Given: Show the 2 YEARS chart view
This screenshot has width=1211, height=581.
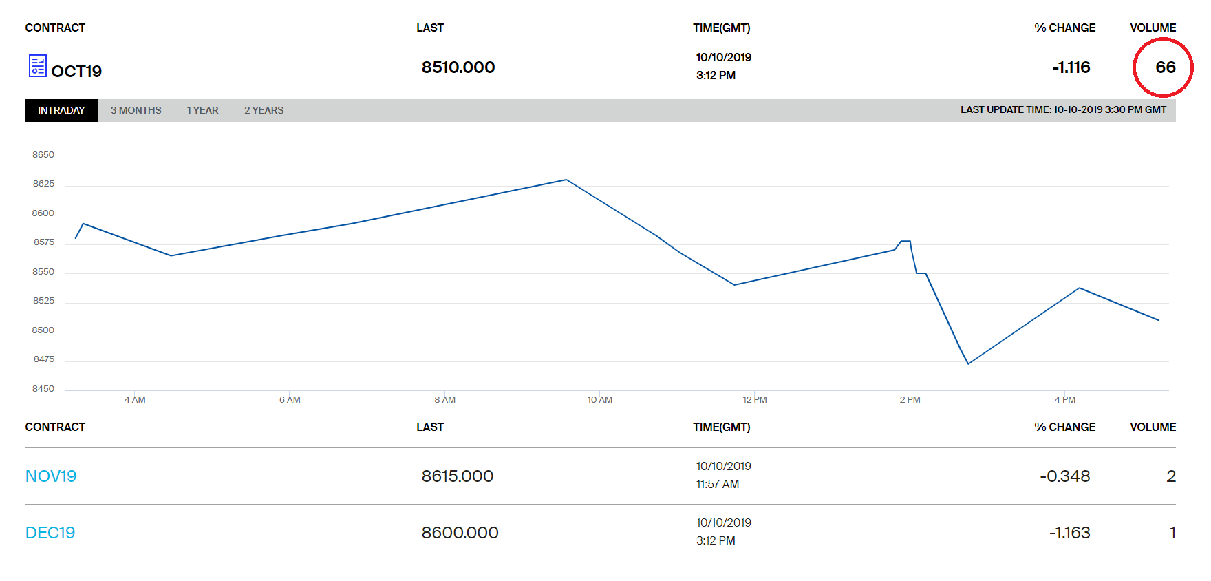Looking at the screenshot, I should pos(264,110).
